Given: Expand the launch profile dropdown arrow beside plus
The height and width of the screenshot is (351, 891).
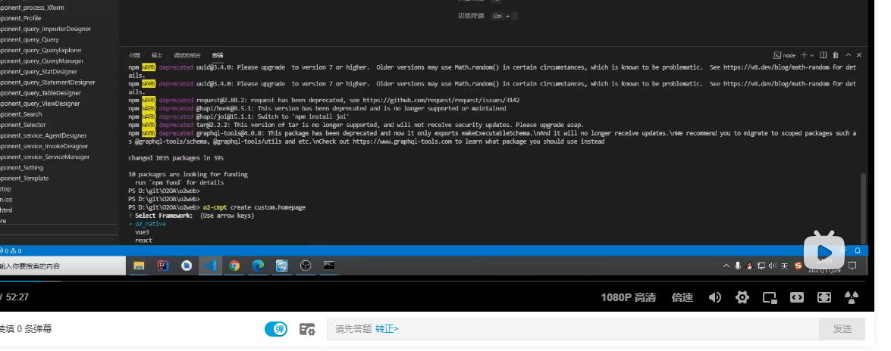Looking at the screenshot, I should click(x=811, y=55).
